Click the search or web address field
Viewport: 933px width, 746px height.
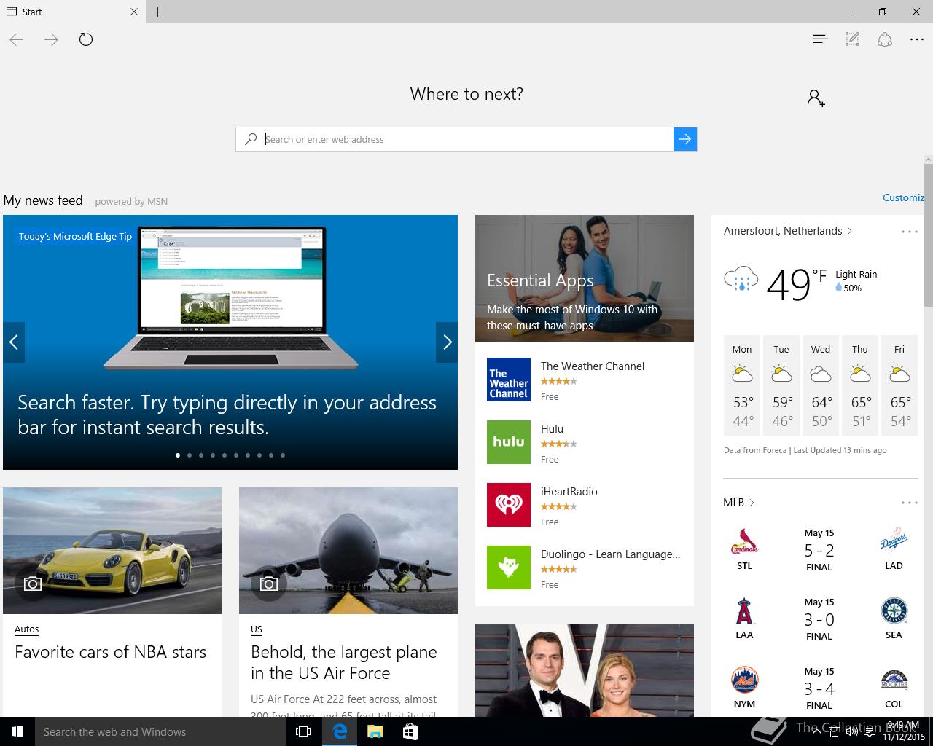point(466,139)
